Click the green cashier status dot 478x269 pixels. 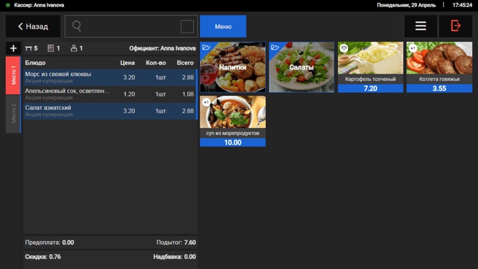coord(8,5)
